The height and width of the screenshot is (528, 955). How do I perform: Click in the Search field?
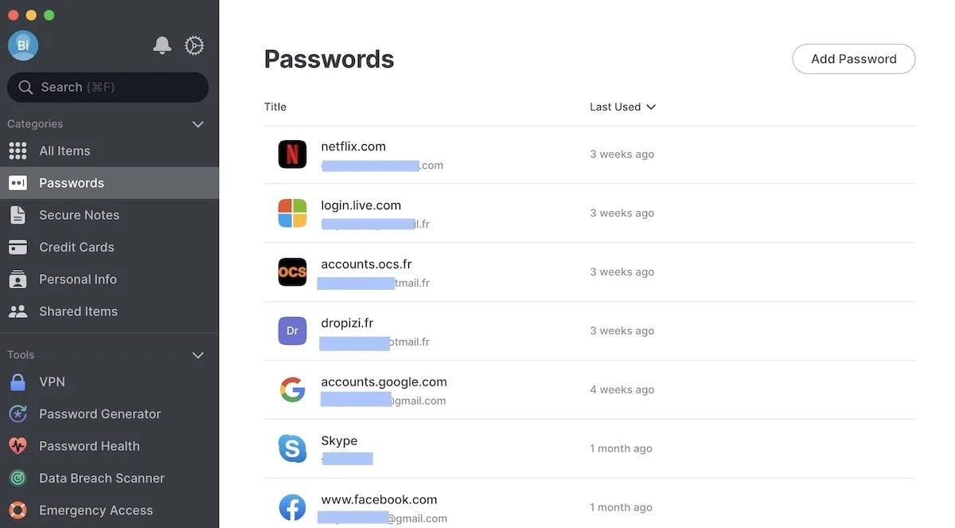pos(107,88)
